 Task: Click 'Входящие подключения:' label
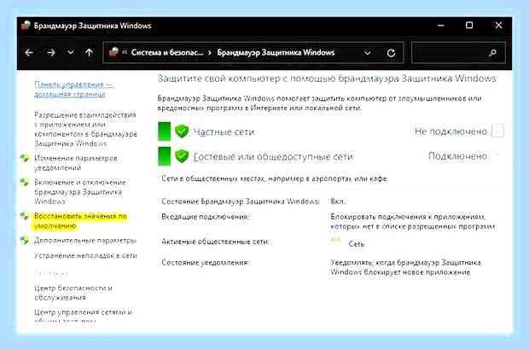pos(205,216)
